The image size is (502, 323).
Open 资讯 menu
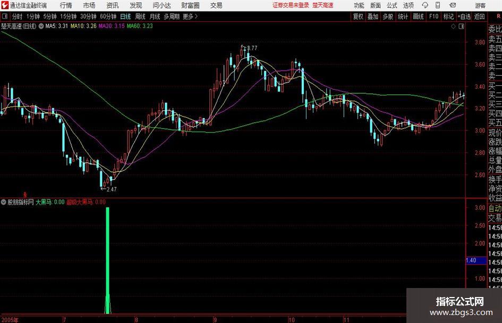click(x=113, y=5)
